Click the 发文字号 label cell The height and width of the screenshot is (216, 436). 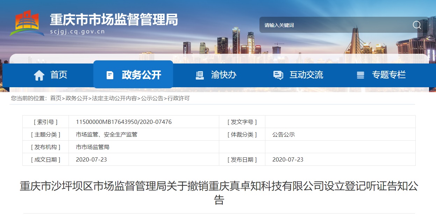coord(242,122)
